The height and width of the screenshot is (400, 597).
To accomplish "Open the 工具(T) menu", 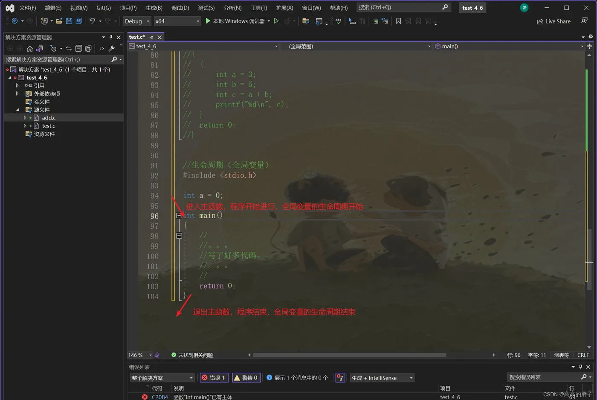I will click(259, 8).
